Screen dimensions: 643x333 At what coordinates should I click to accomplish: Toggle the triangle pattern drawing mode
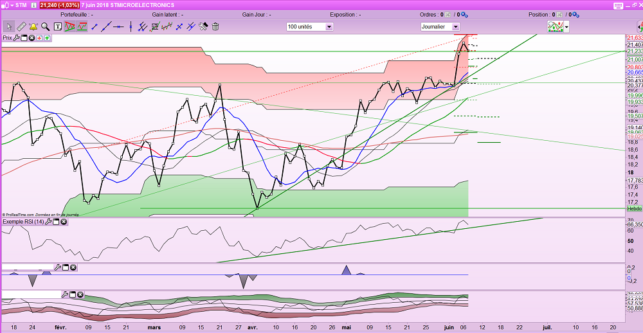pos(69,26)
